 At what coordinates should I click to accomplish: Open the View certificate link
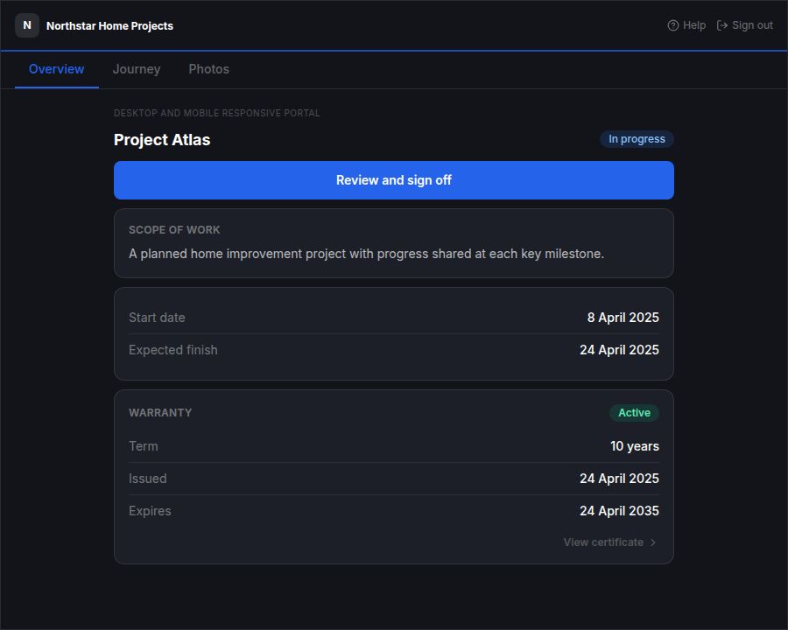tap(610, 542)
